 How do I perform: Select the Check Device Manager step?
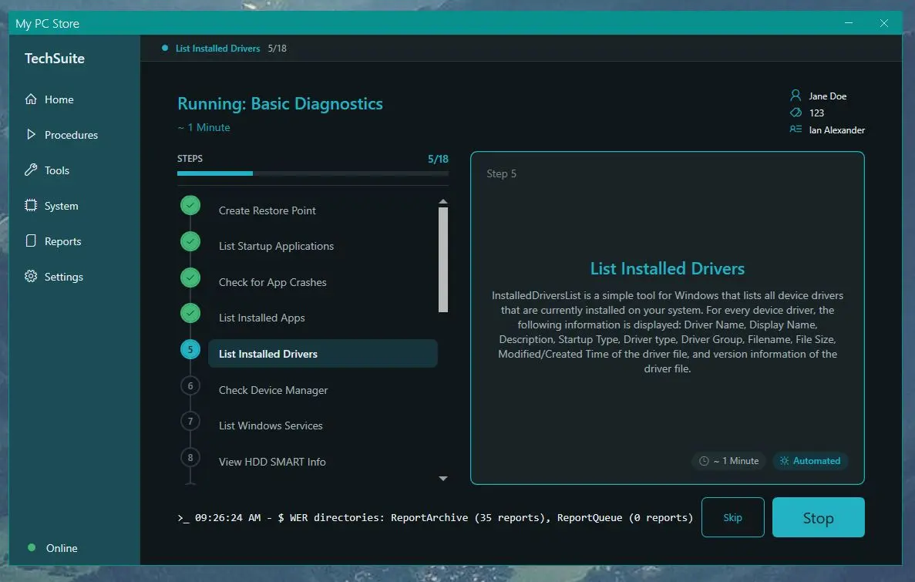(273, 390)
